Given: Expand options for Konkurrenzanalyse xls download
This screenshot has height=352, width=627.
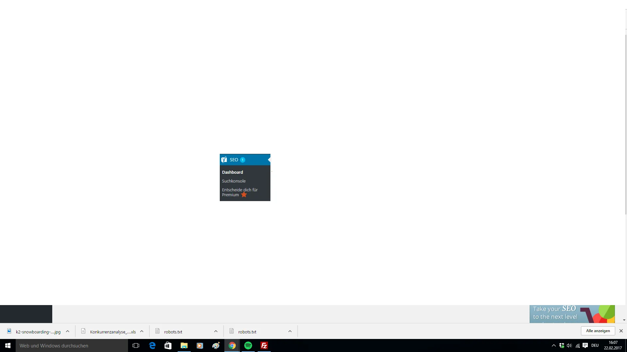Looking at the screenshot, I should (142, 331).
